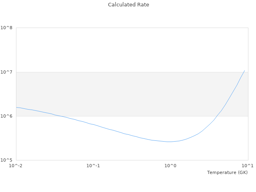
Task: Select the lowest point of the blue curve
Action: (x=169, y=142)
